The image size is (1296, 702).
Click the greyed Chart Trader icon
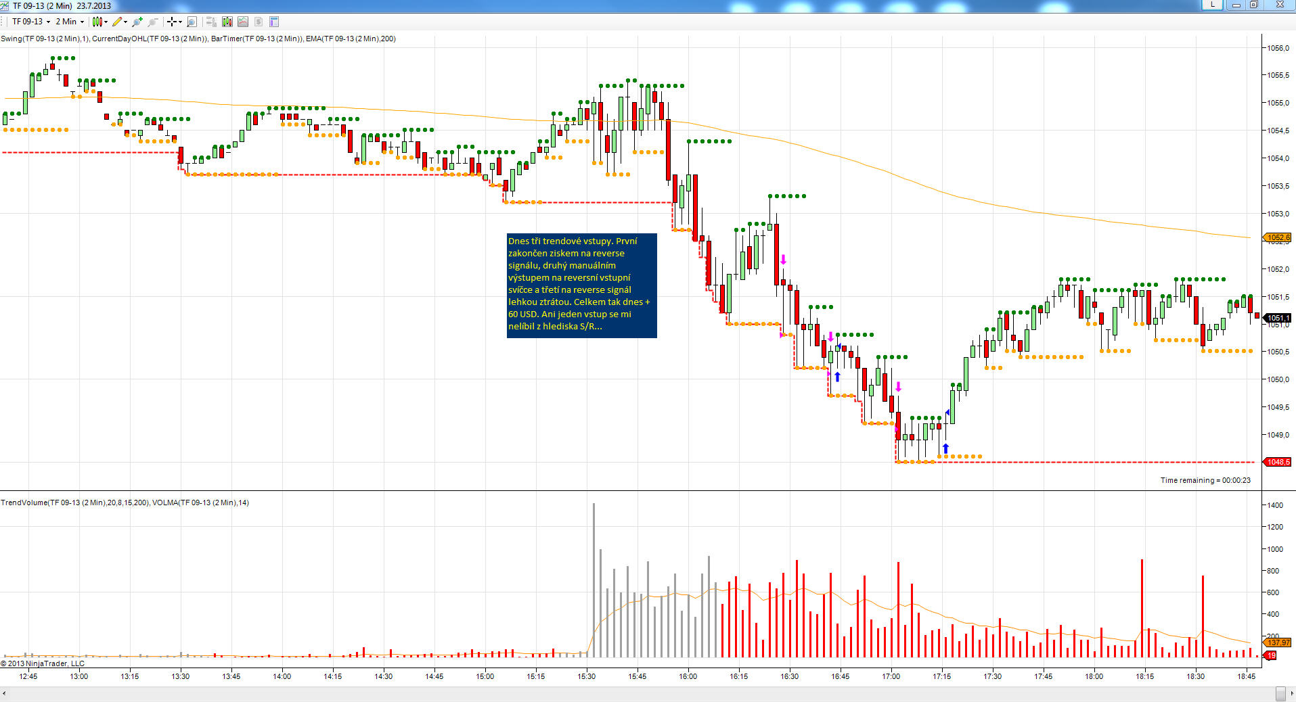[211, 22]
